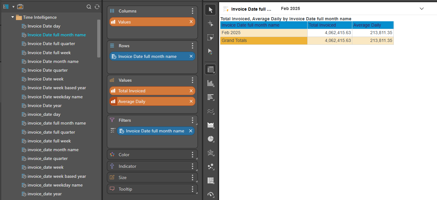Screen dimensions: 437x200
Task: Select the gauge visualization icon
Action: click(210, 194)
